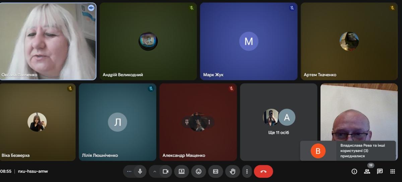Expand video settings chevron beside camera

tap(155, 171)
